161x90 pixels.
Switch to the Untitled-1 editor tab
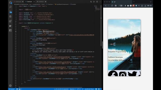(41, 2)
